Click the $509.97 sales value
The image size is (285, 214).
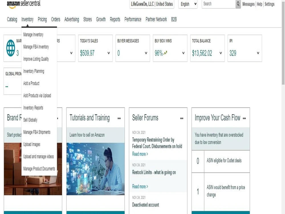tap(87, 53)
